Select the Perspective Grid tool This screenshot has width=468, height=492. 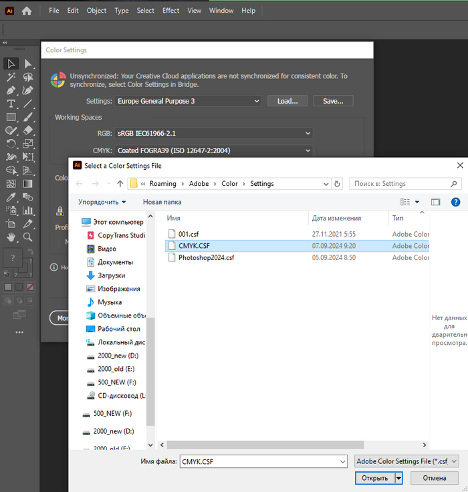(x=28, y=170)
